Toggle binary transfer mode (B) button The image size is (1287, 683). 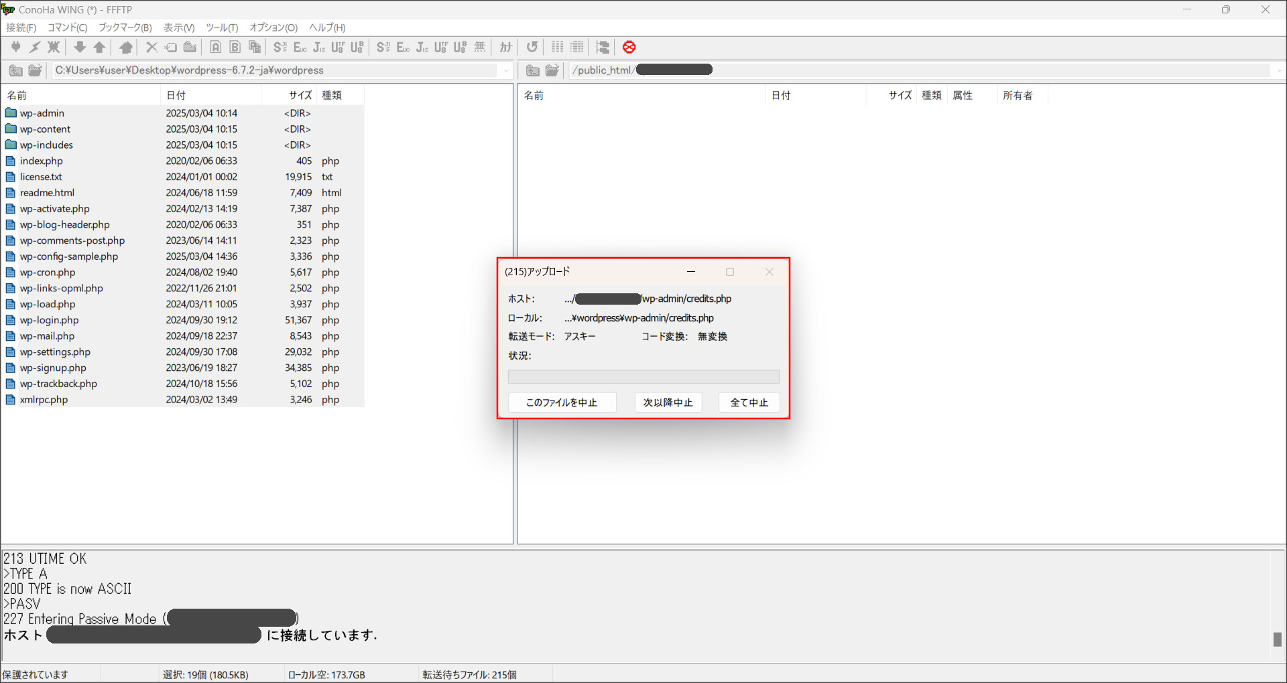235,47
